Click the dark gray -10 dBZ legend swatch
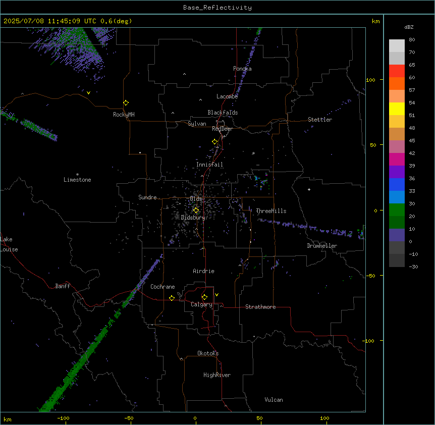 pyautogui.click(x=397, y=260)
